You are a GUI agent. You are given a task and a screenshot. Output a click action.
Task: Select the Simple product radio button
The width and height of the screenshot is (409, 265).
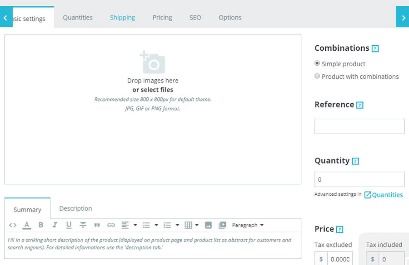tap(317, 63)
